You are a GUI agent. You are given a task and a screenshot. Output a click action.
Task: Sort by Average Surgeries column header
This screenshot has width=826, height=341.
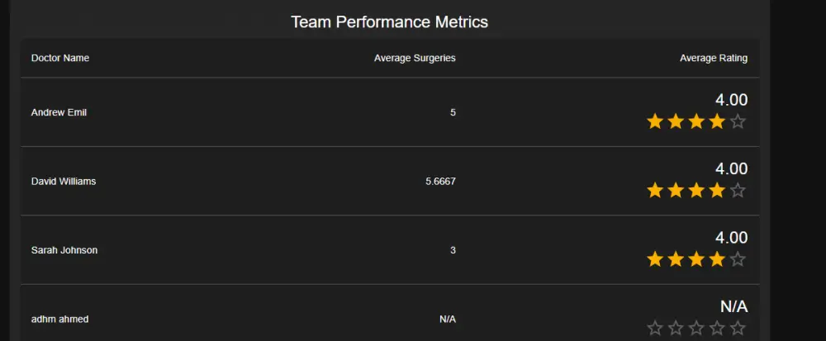point(415,58)
